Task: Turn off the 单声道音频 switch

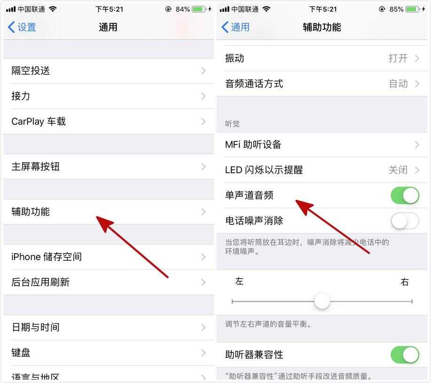Action: [405, 196]
